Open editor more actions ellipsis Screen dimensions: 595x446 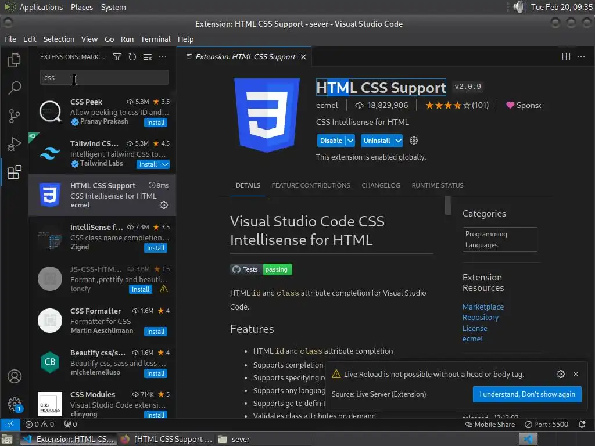581,57
